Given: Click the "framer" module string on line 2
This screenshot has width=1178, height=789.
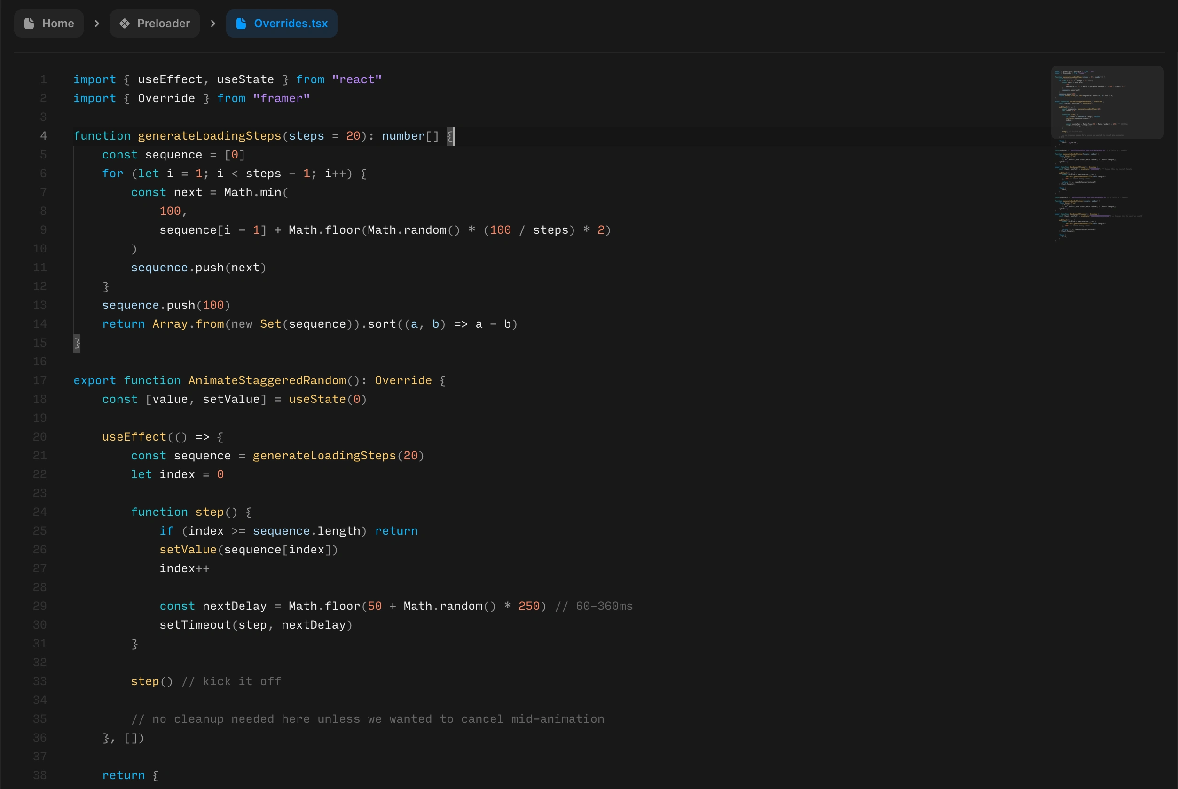Looking at the screenshot, I should [x=282, y=98].
